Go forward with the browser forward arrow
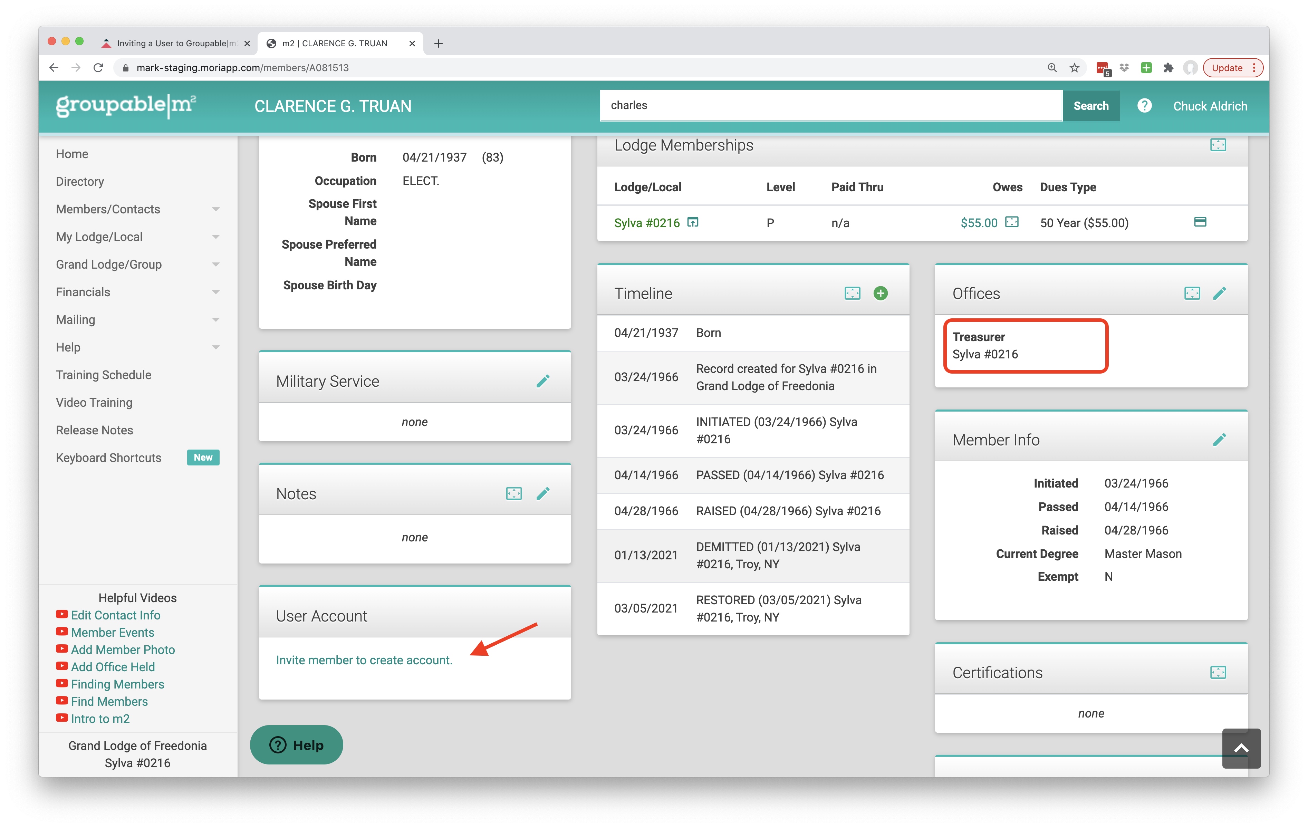Viewport: 1308px width, 828px height. click(76, 68)
